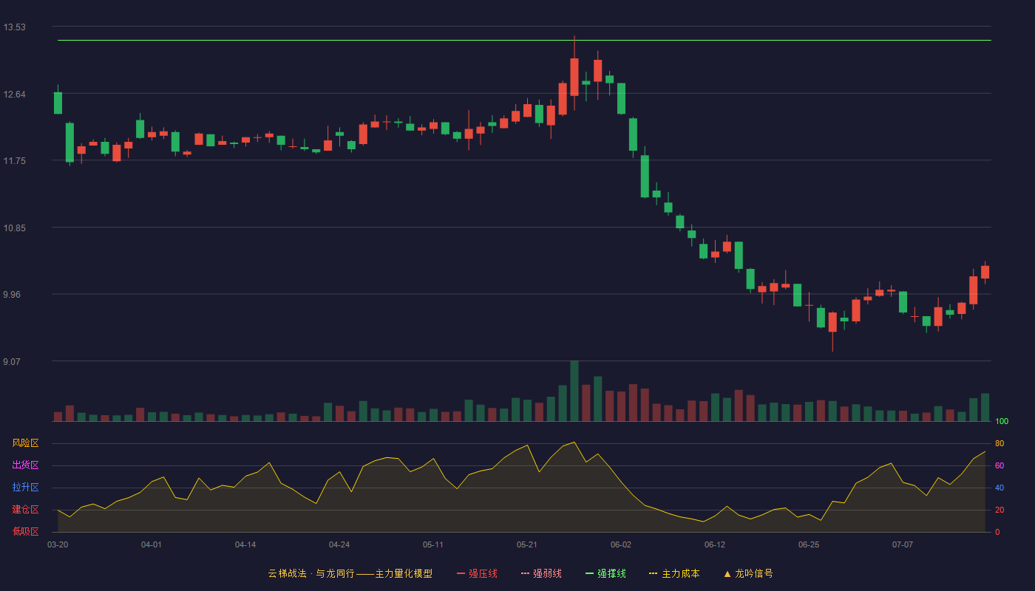Click the 拉升区 zone label
This screenshot has width=1035, height=591.
26,488
